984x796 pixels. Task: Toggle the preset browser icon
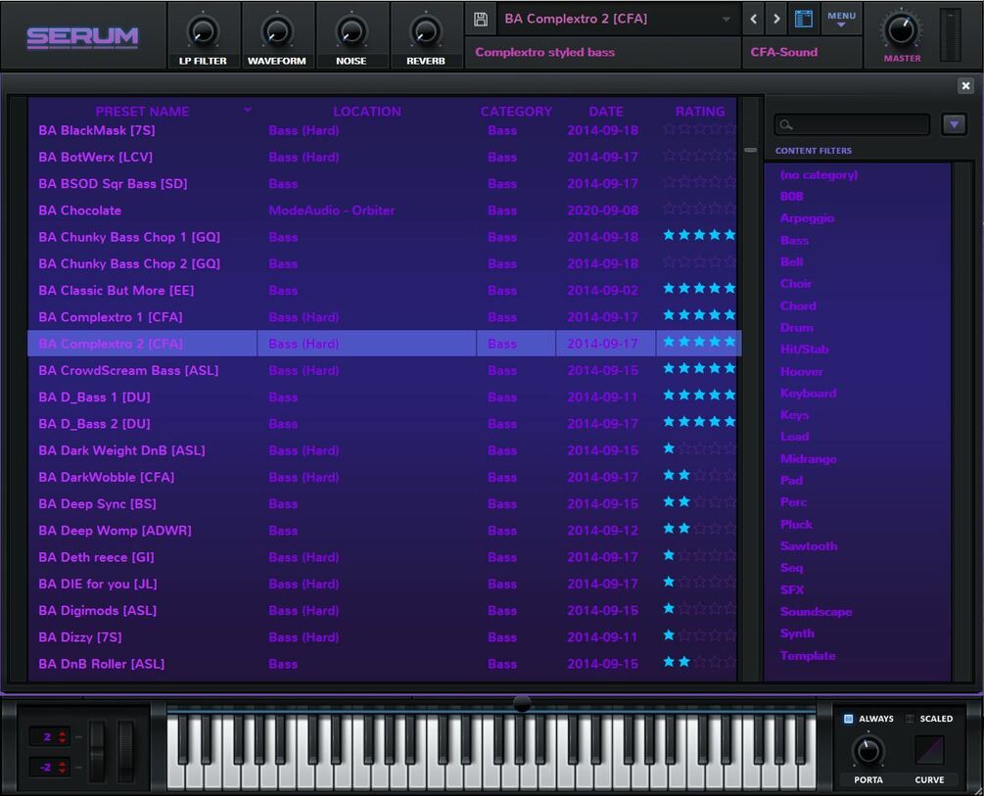(804, 19)
